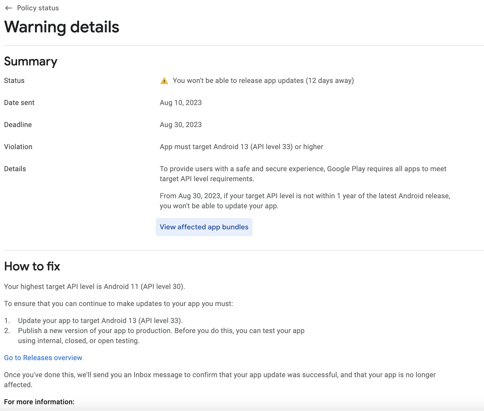This screenshot has height=411, width=484.
Task: Click the Deadline row label
Action: pos(18,125)
